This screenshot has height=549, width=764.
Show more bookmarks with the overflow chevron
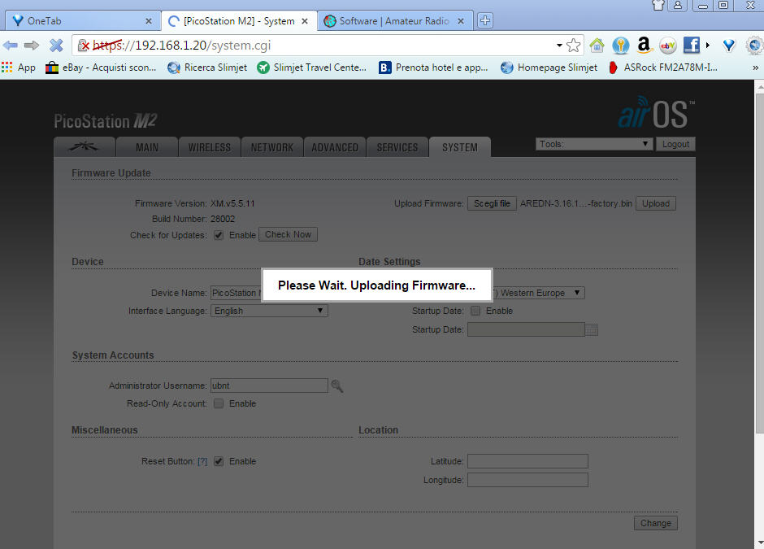pyautogui.click(x=756, y=68)
